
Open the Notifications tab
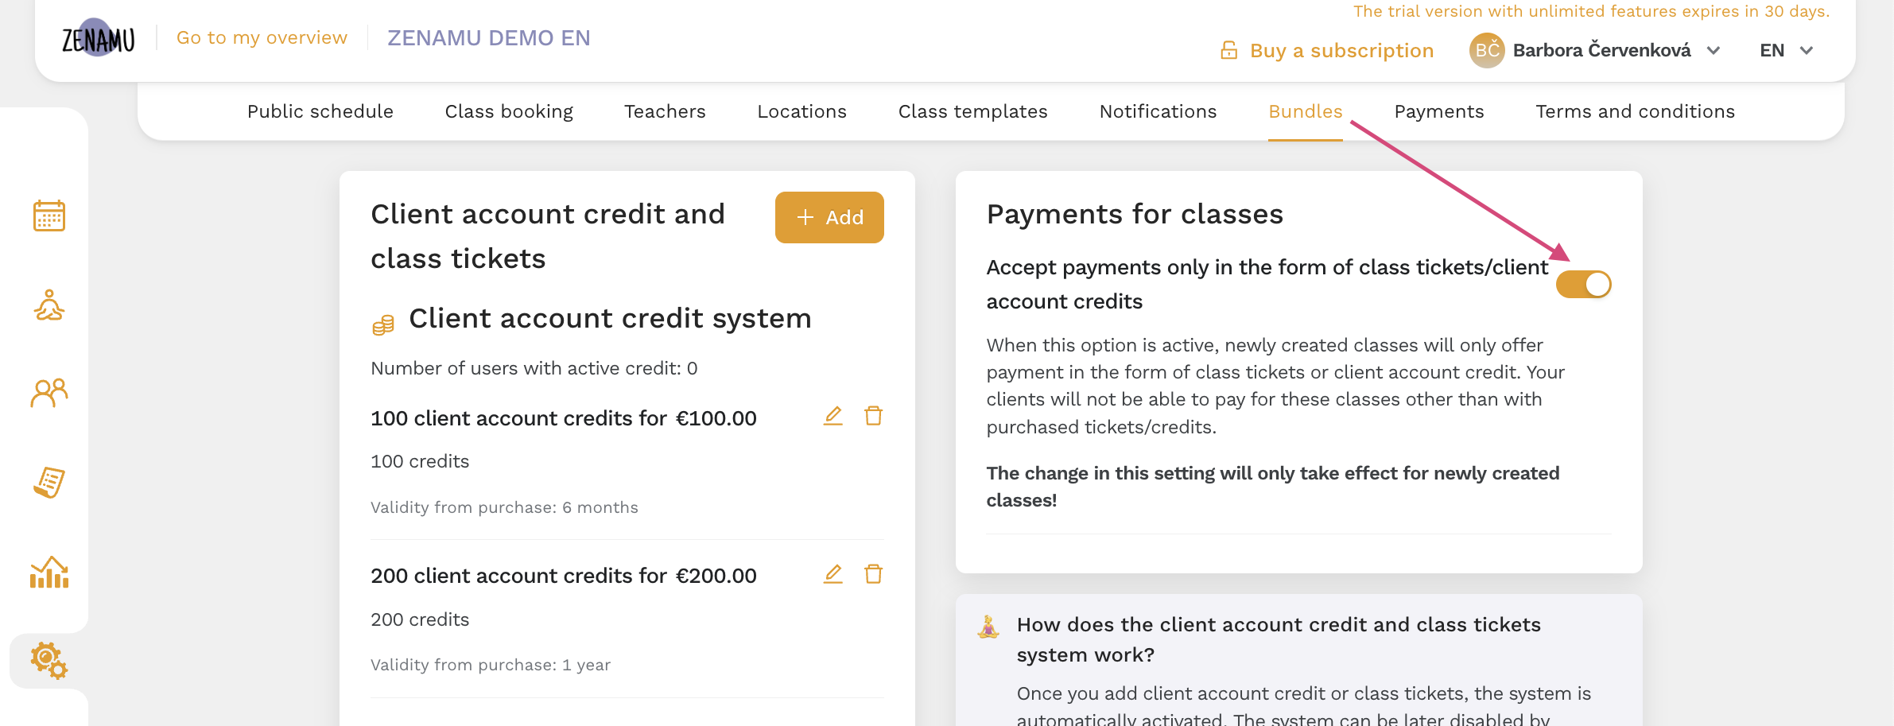point(1158,111)
